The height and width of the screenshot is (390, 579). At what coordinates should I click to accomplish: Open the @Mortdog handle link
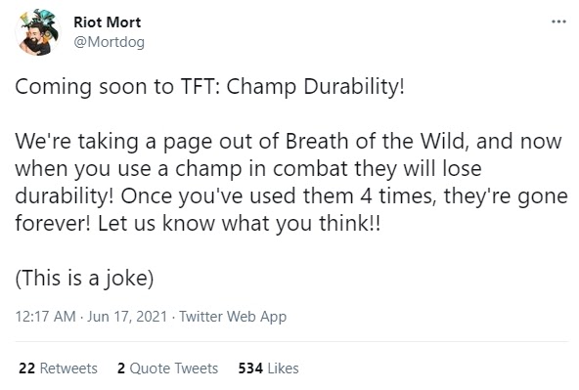click(x=109, y=42)
